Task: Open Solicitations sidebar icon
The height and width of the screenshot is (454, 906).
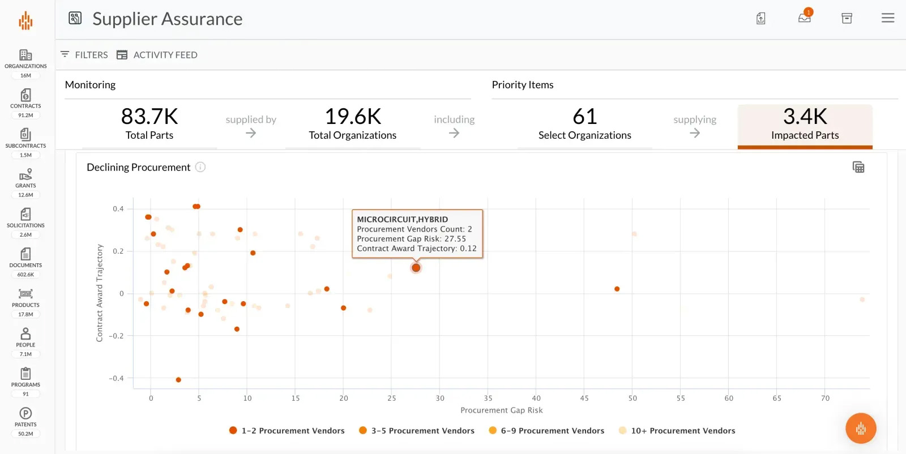Action: (x=25, y=214)
